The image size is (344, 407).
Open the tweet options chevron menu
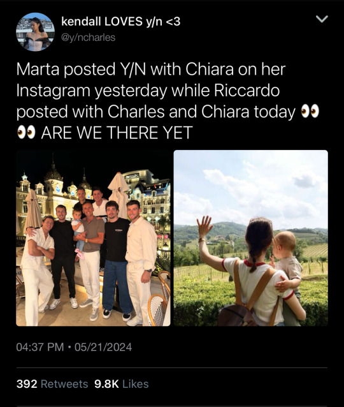pos(322,19)
